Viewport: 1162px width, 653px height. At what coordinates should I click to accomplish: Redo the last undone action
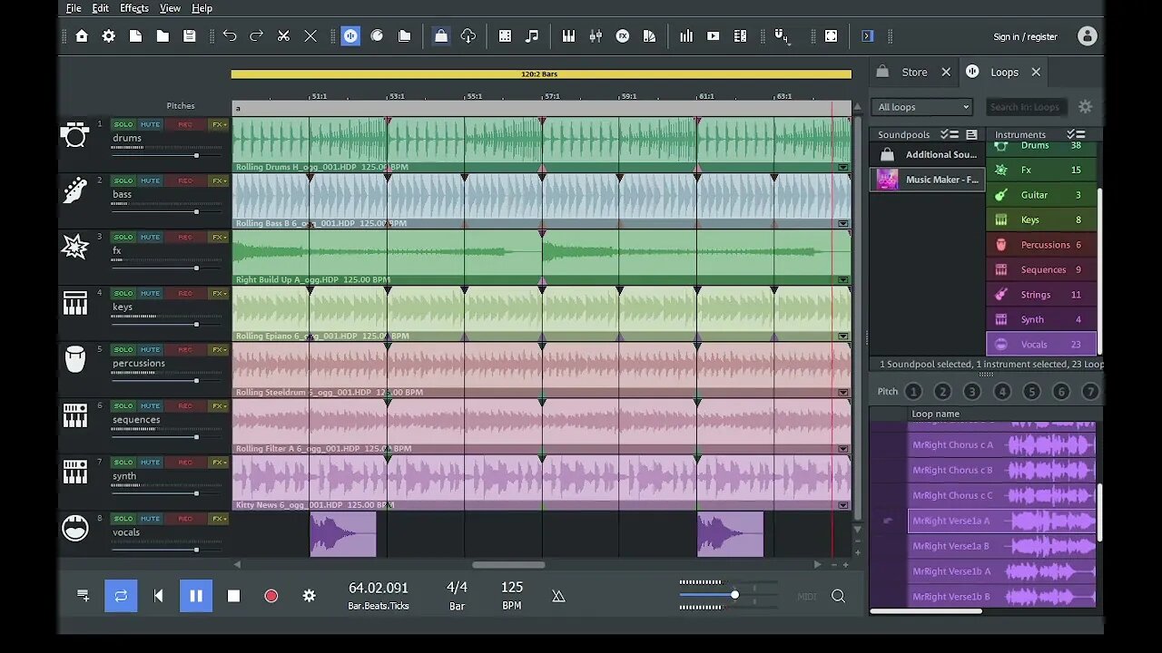pos(257,36)
